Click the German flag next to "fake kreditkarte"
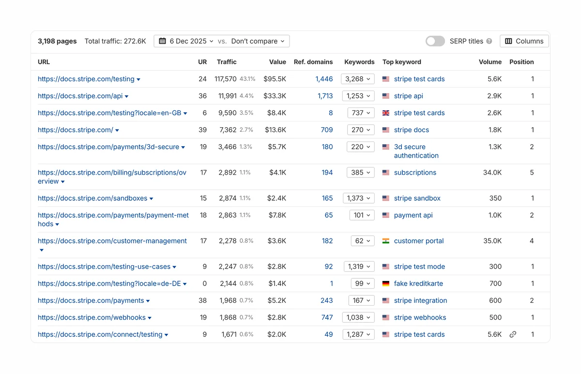 pyautogui.click(x=385, y=284)
